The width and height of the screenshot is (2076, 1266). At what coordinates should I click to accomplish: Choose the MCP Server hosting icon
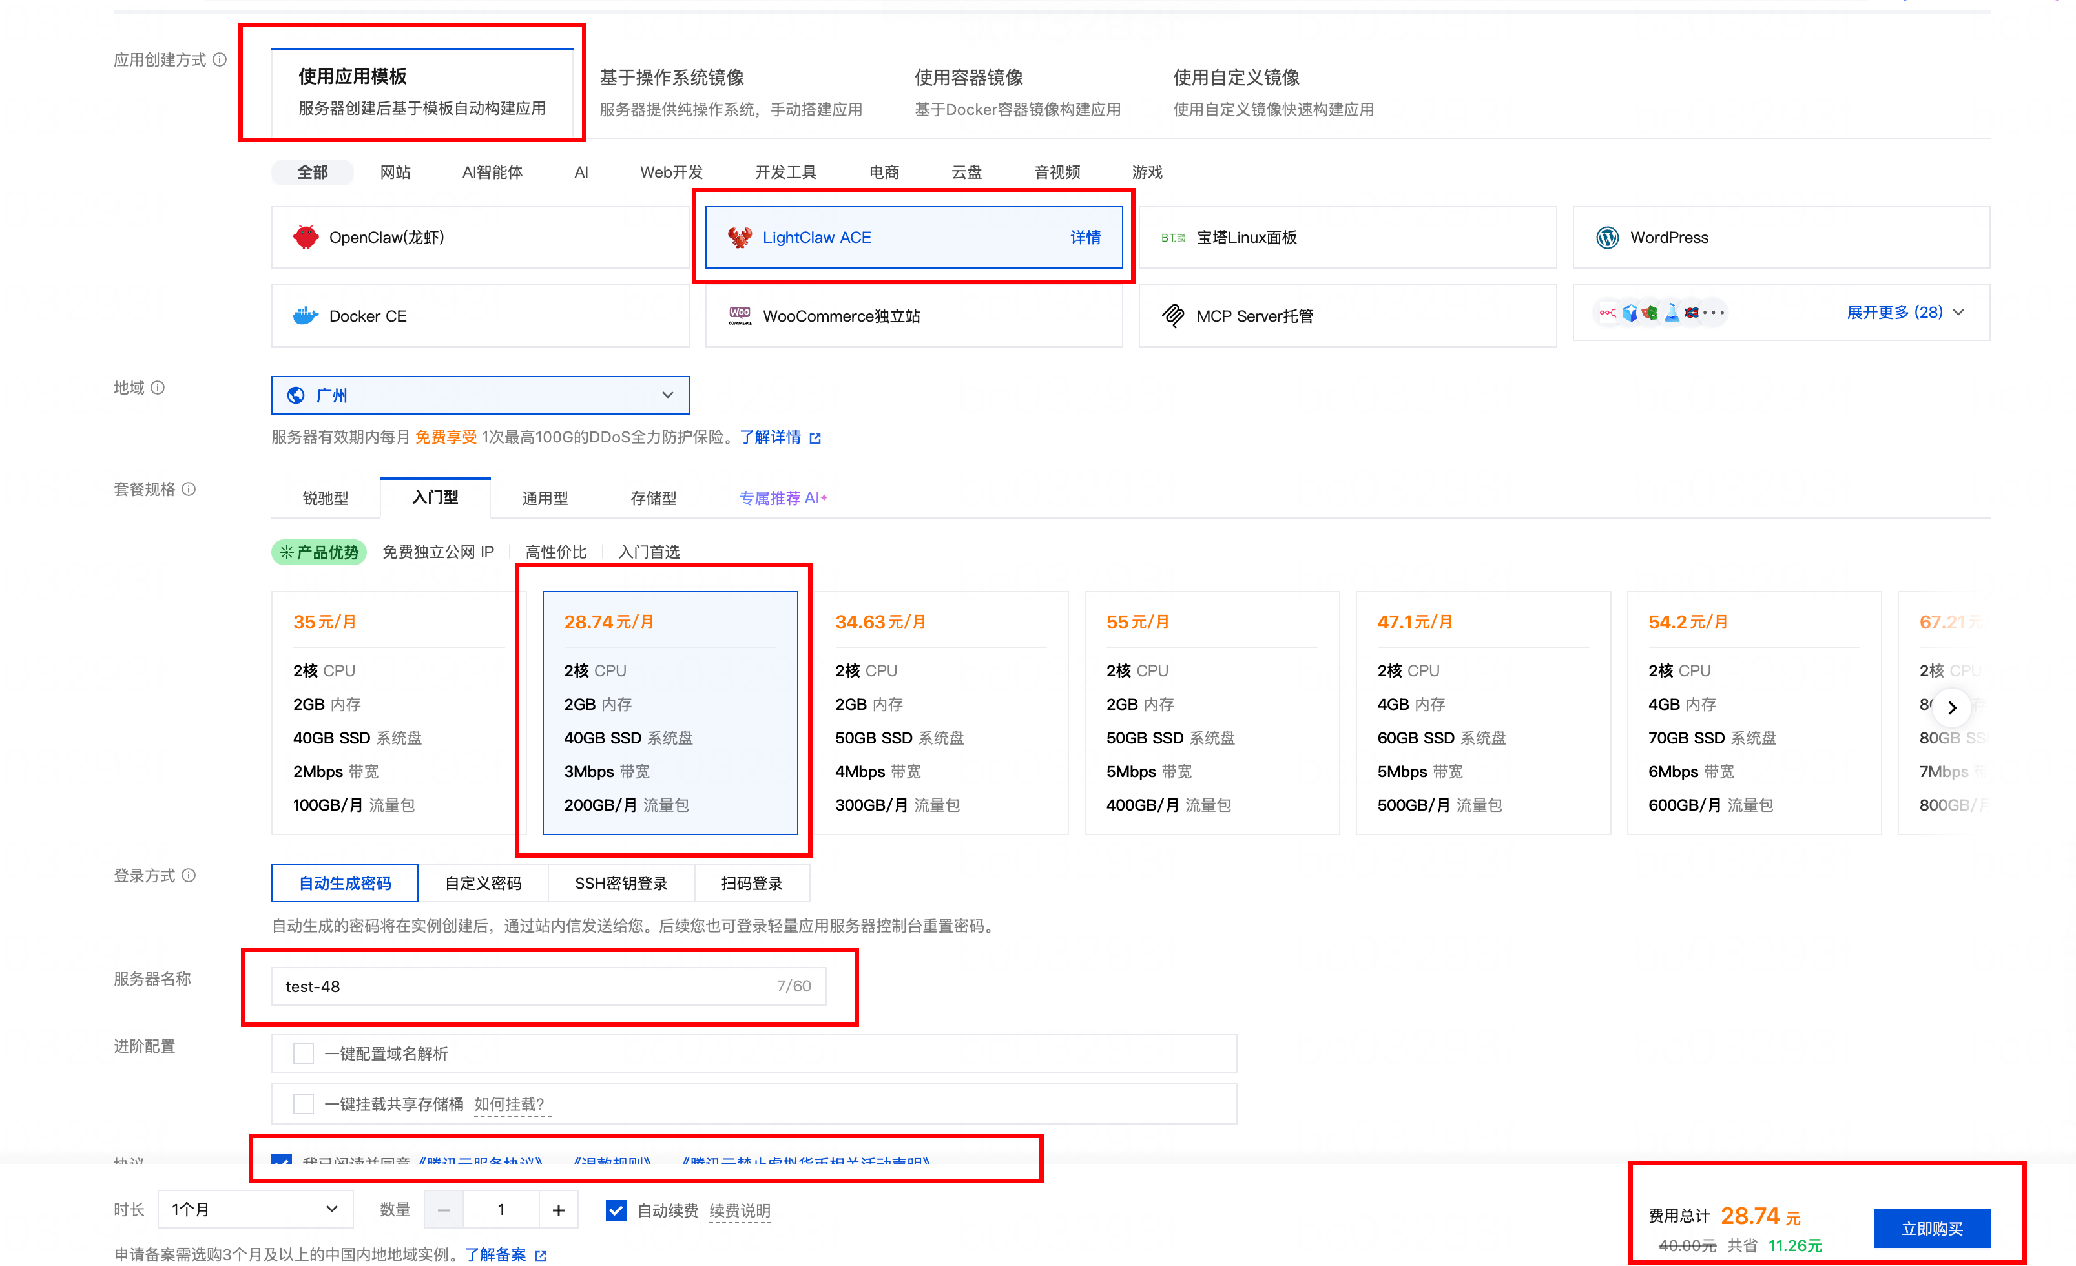click(1173, 316)
